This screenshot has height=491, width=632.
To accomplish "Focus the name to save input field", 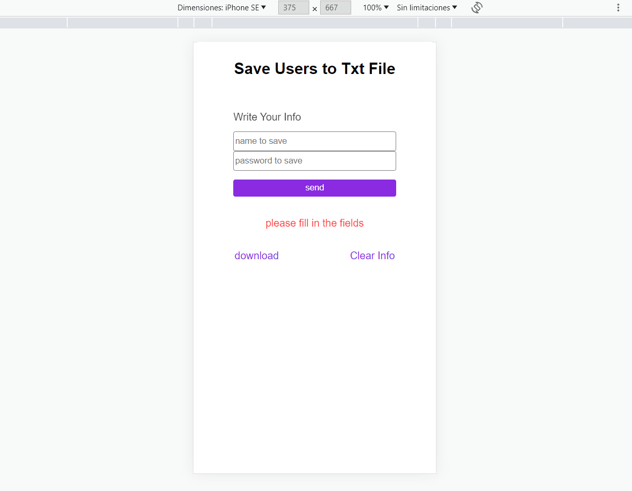I will (314, 141).
